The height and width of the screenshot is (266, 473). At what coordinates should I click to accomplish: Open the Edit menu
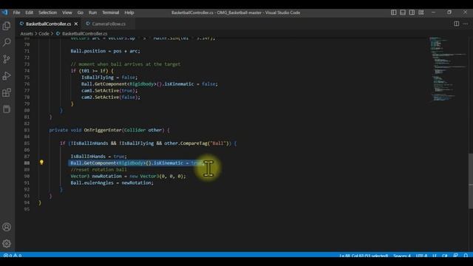30,13
